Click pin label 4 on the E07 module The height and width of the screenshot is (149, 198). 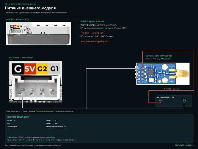[145, 71]
